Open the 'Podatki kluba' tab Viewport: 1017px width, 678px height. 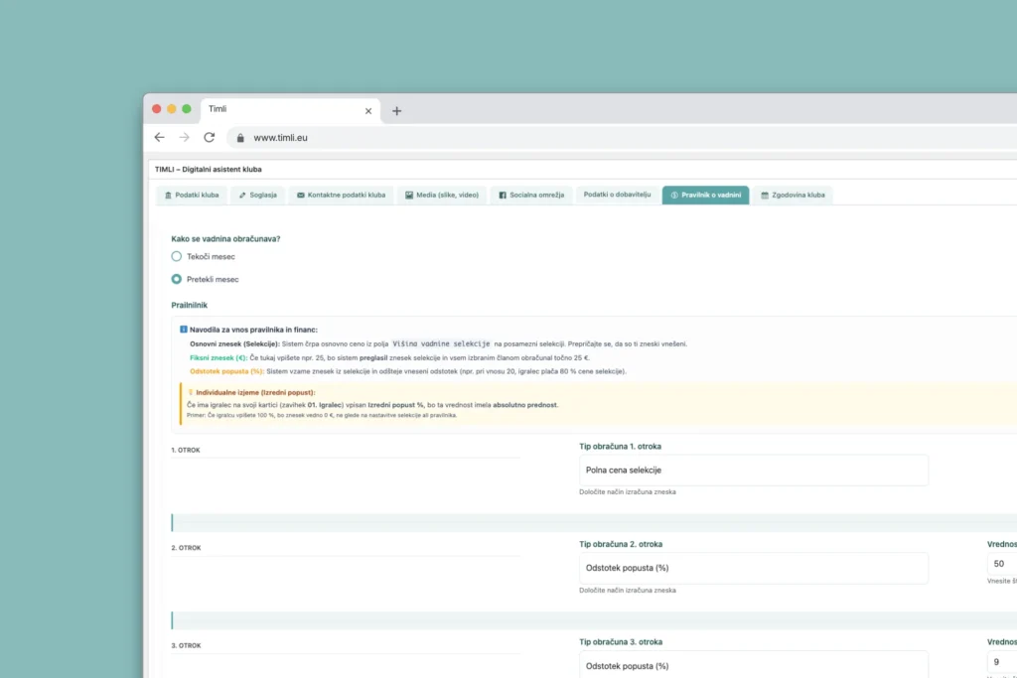click(192, 196)
